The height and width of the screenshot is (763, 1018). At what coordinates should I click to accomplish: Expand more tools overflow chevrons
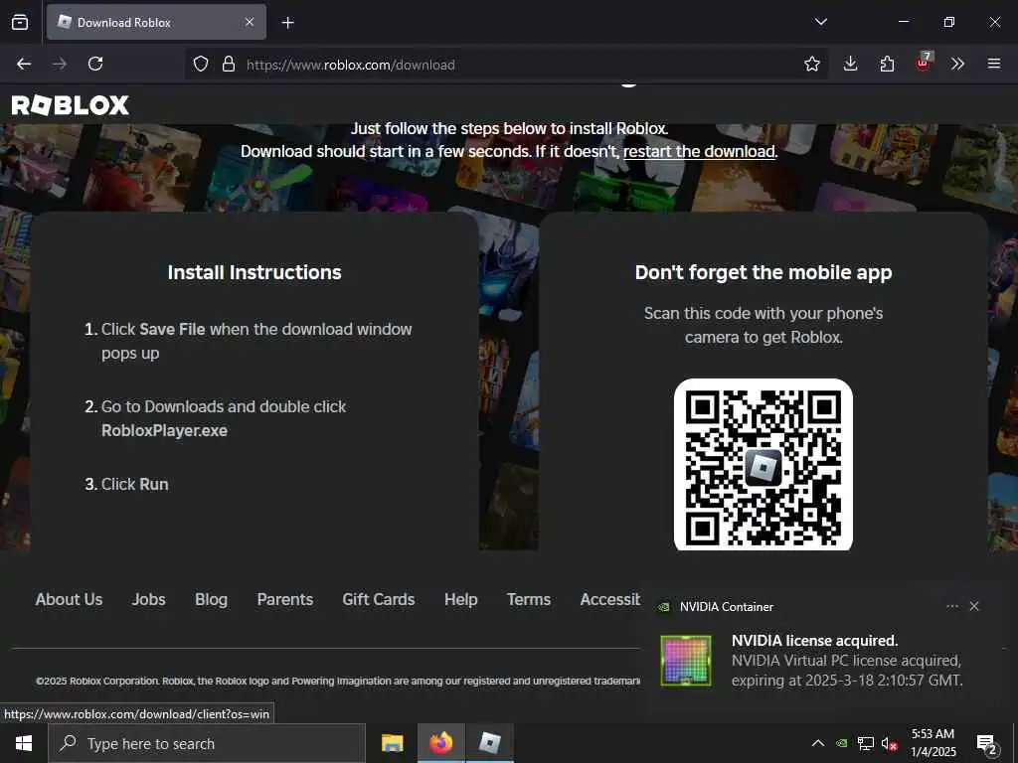click(x=957, y=64)
